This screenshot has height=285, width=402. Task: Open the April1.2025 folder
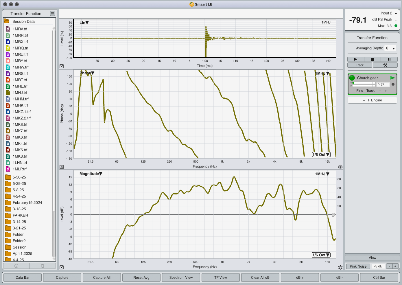pos(8,253)
